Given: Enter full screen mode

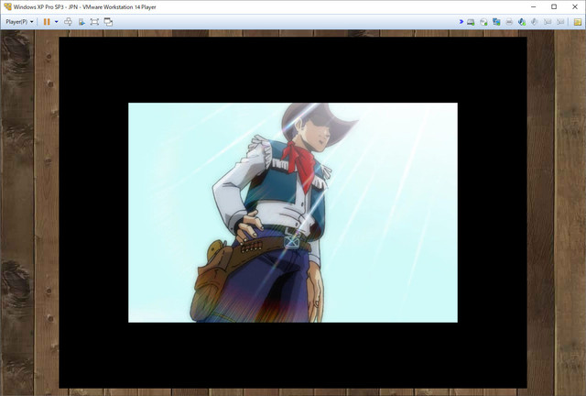Looking at the screenshot, I should (94, 22).
